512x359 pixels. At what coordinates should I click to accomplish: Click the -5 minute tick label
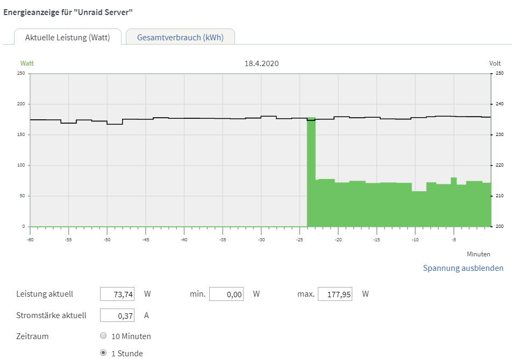click(453, 240)
